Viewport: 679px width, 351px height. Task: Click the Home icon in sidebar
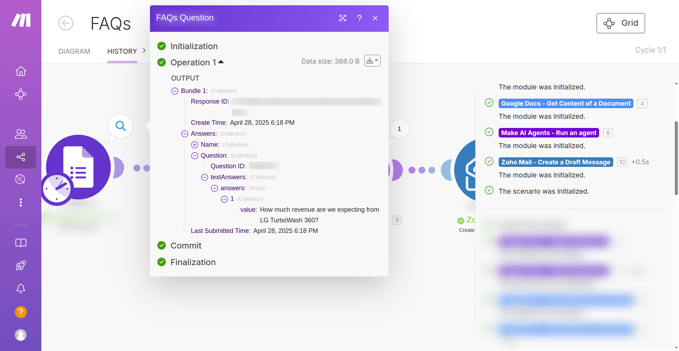(21, 71)
